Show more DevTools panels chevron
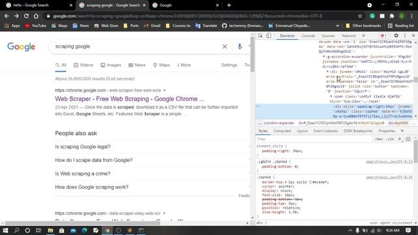This screenshot has height=235, width=418. 363,36
